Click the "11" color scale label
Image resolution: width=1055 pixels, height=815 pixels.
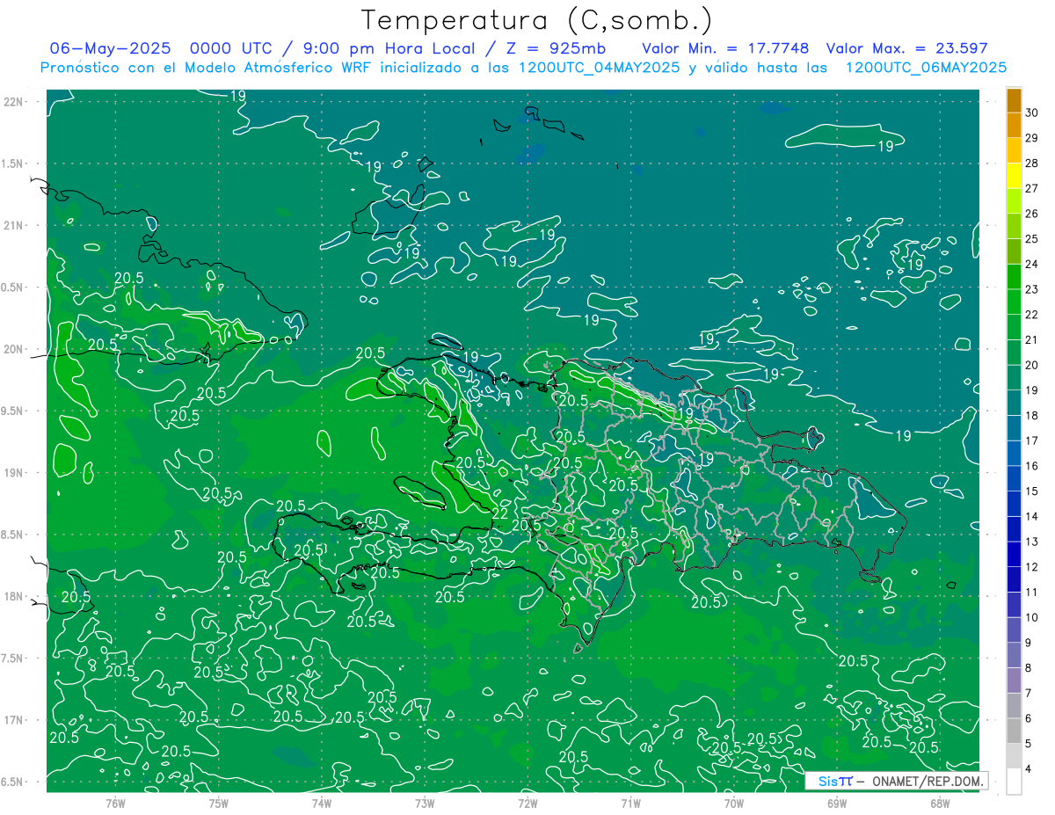point(1031,592)
